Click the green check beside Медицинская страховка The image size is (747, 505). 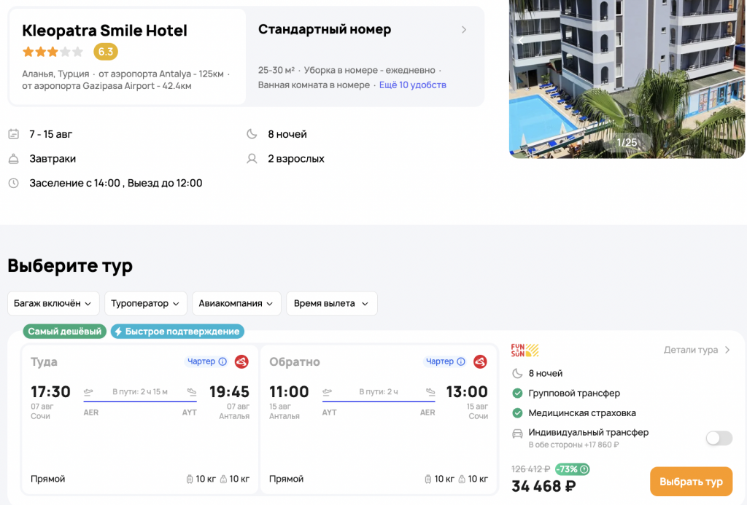tap(517, 413)
